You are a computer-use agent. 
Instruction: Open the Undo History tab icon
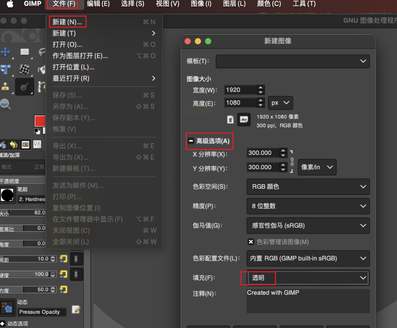point(14,145)
